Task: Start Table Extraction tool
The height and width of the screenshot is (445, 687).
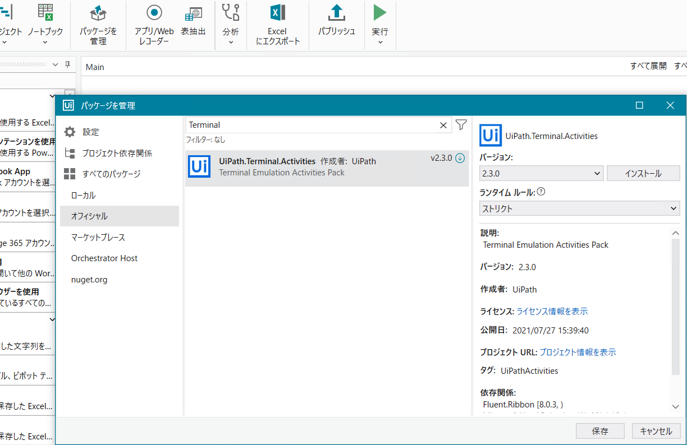Action: coord(193,20)
